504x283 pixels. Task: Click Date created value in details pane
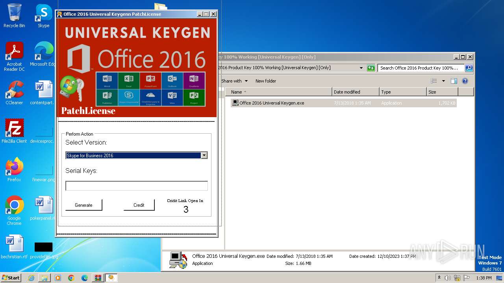pyautogui.click(x=397, y=256)
